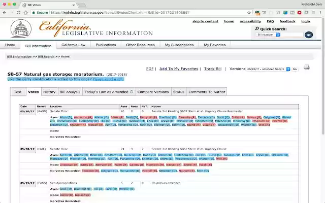
Task: Open Comments To Author tab
Action: point(207,92)
